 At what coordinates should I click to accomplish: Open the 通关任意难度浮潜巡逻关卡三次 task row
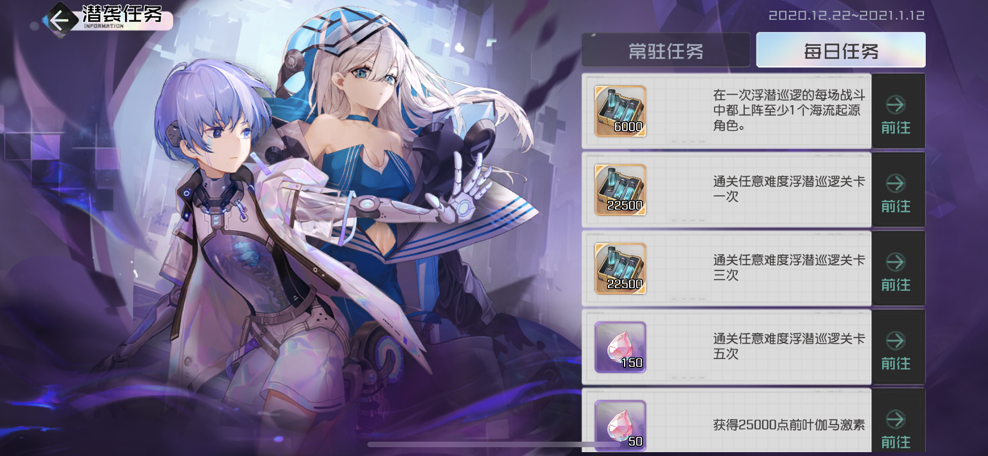coord(727,269)
